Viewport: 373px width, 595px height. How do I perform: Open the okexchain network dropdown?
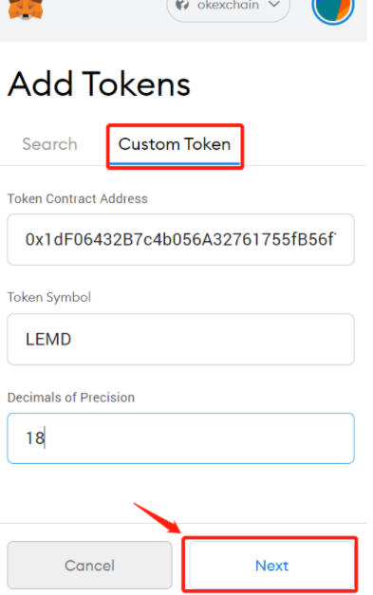click(229, 7)
